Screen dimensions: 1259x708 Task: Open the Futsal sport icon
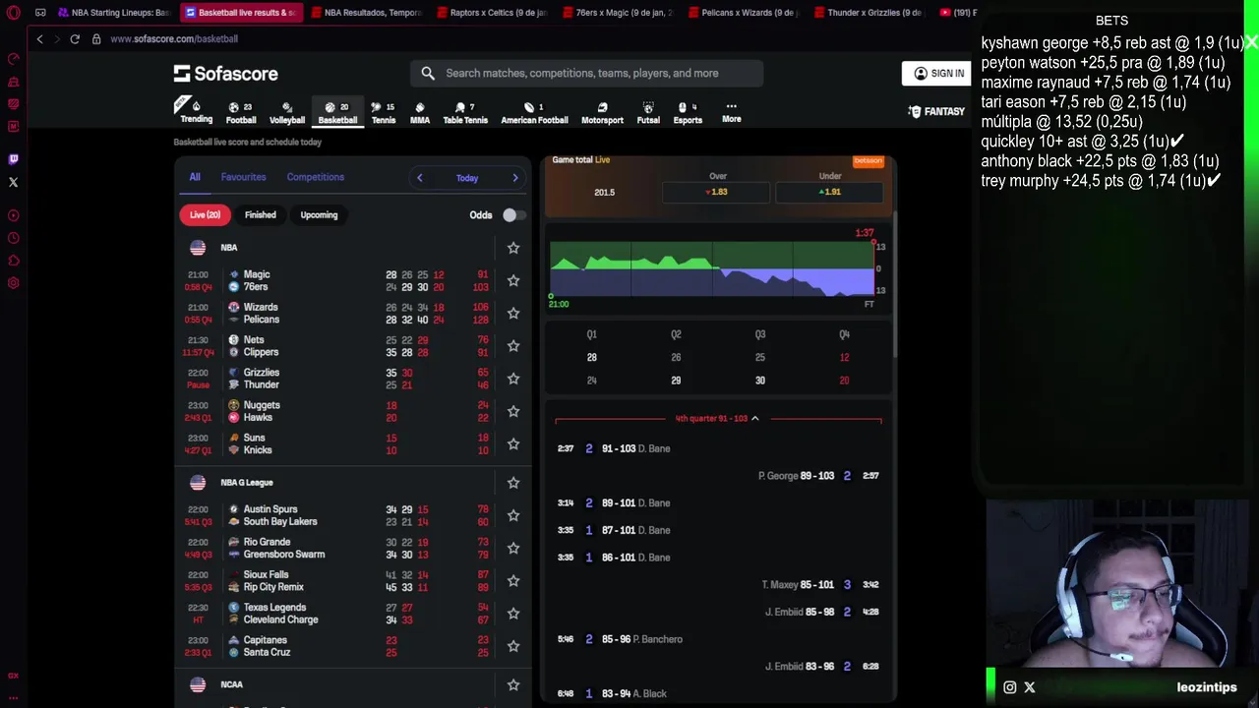648,112
